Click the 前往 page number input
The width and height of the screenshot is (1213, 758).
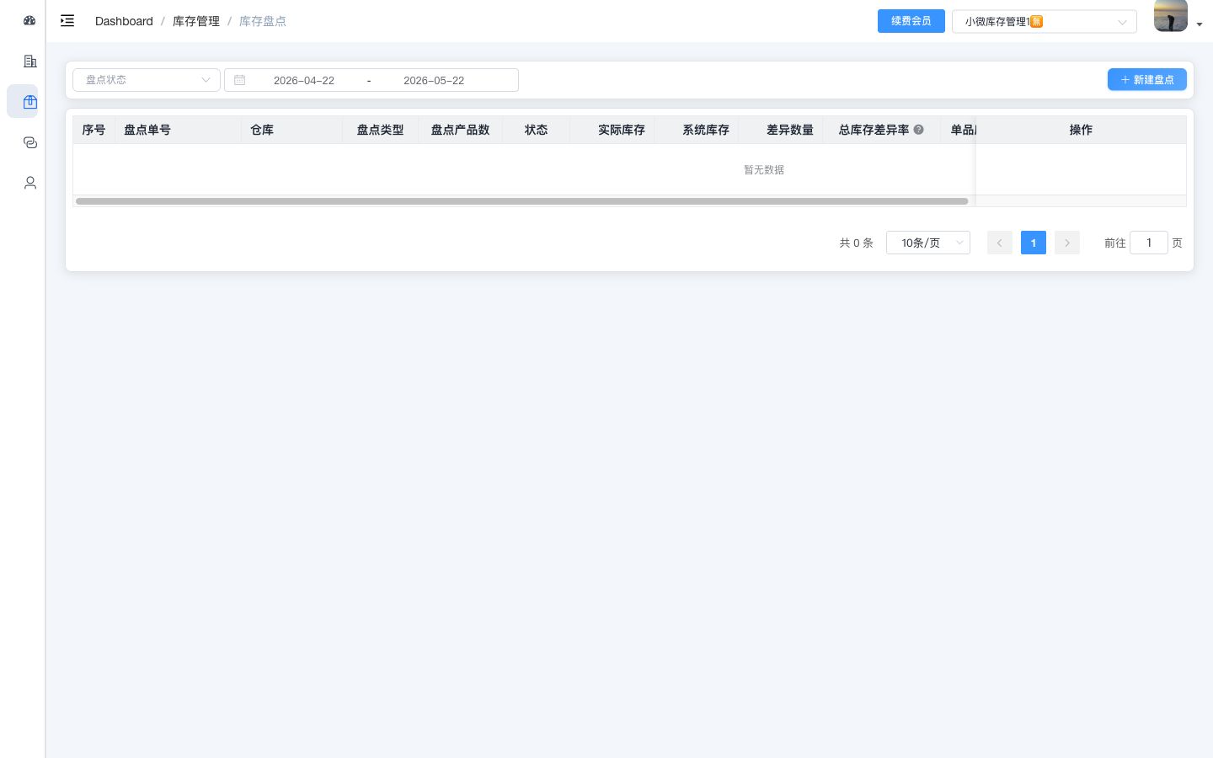point(1149,243)
